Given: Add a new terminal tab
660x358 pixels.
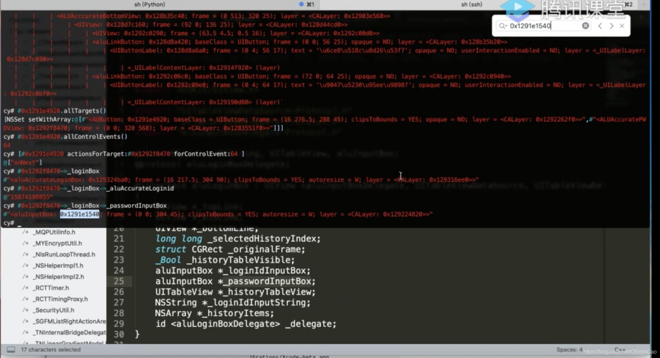Looking at the screenshot, I should (x=644, y=4).
